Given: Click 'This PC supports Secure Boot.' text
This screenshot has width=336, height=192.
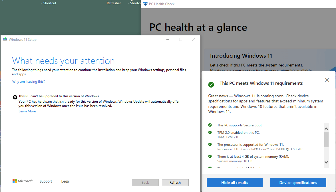Looking at the screenshot, I should 240,125.
